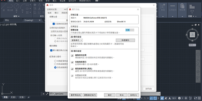Click the Help (說明) button in Graphics Performance
The width and height of the screenshot is (202, 101).
[x=134, y=95]
